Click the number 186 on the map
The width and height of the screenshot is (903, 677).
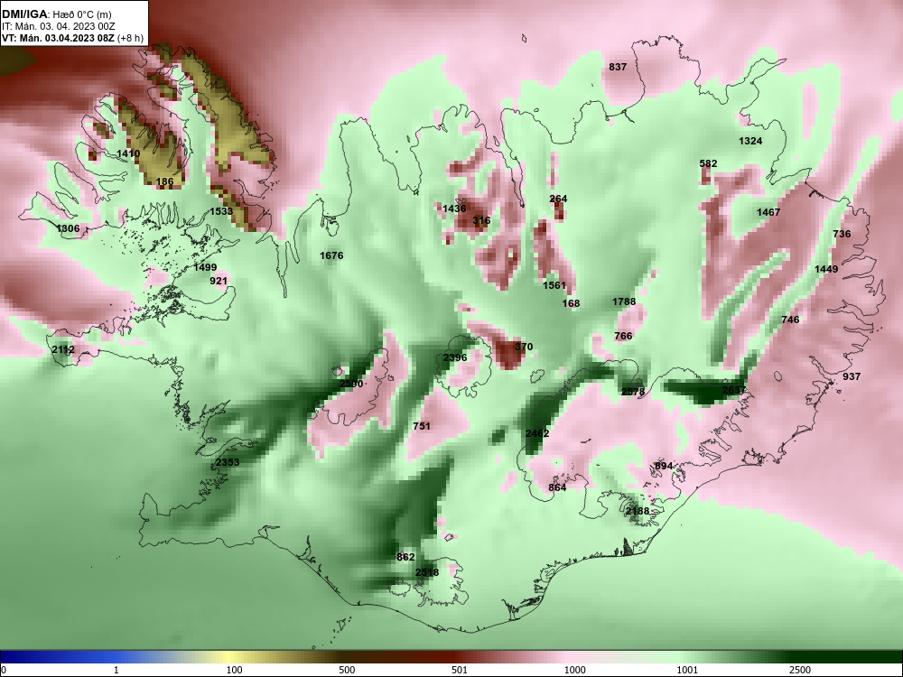click(x=164, y=182)
